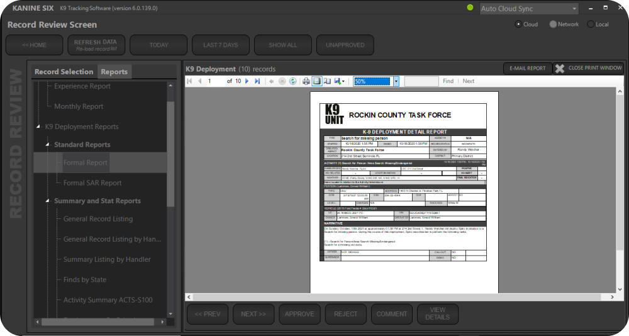
Task: Open Auto Cloud Sync dropdown
Action: pos(574,8)
